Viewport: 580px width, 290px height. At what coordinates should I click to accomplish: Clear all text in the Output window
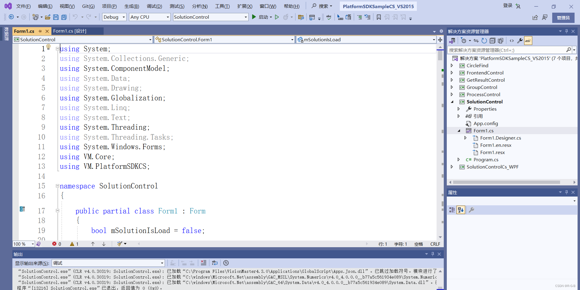[204, 263]
